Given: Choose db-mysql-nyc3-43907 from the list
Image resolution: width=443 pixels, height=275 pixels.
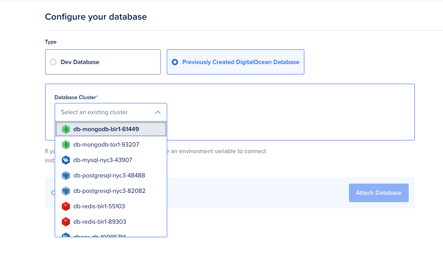Looking at the screenshot, I should 111,160.
